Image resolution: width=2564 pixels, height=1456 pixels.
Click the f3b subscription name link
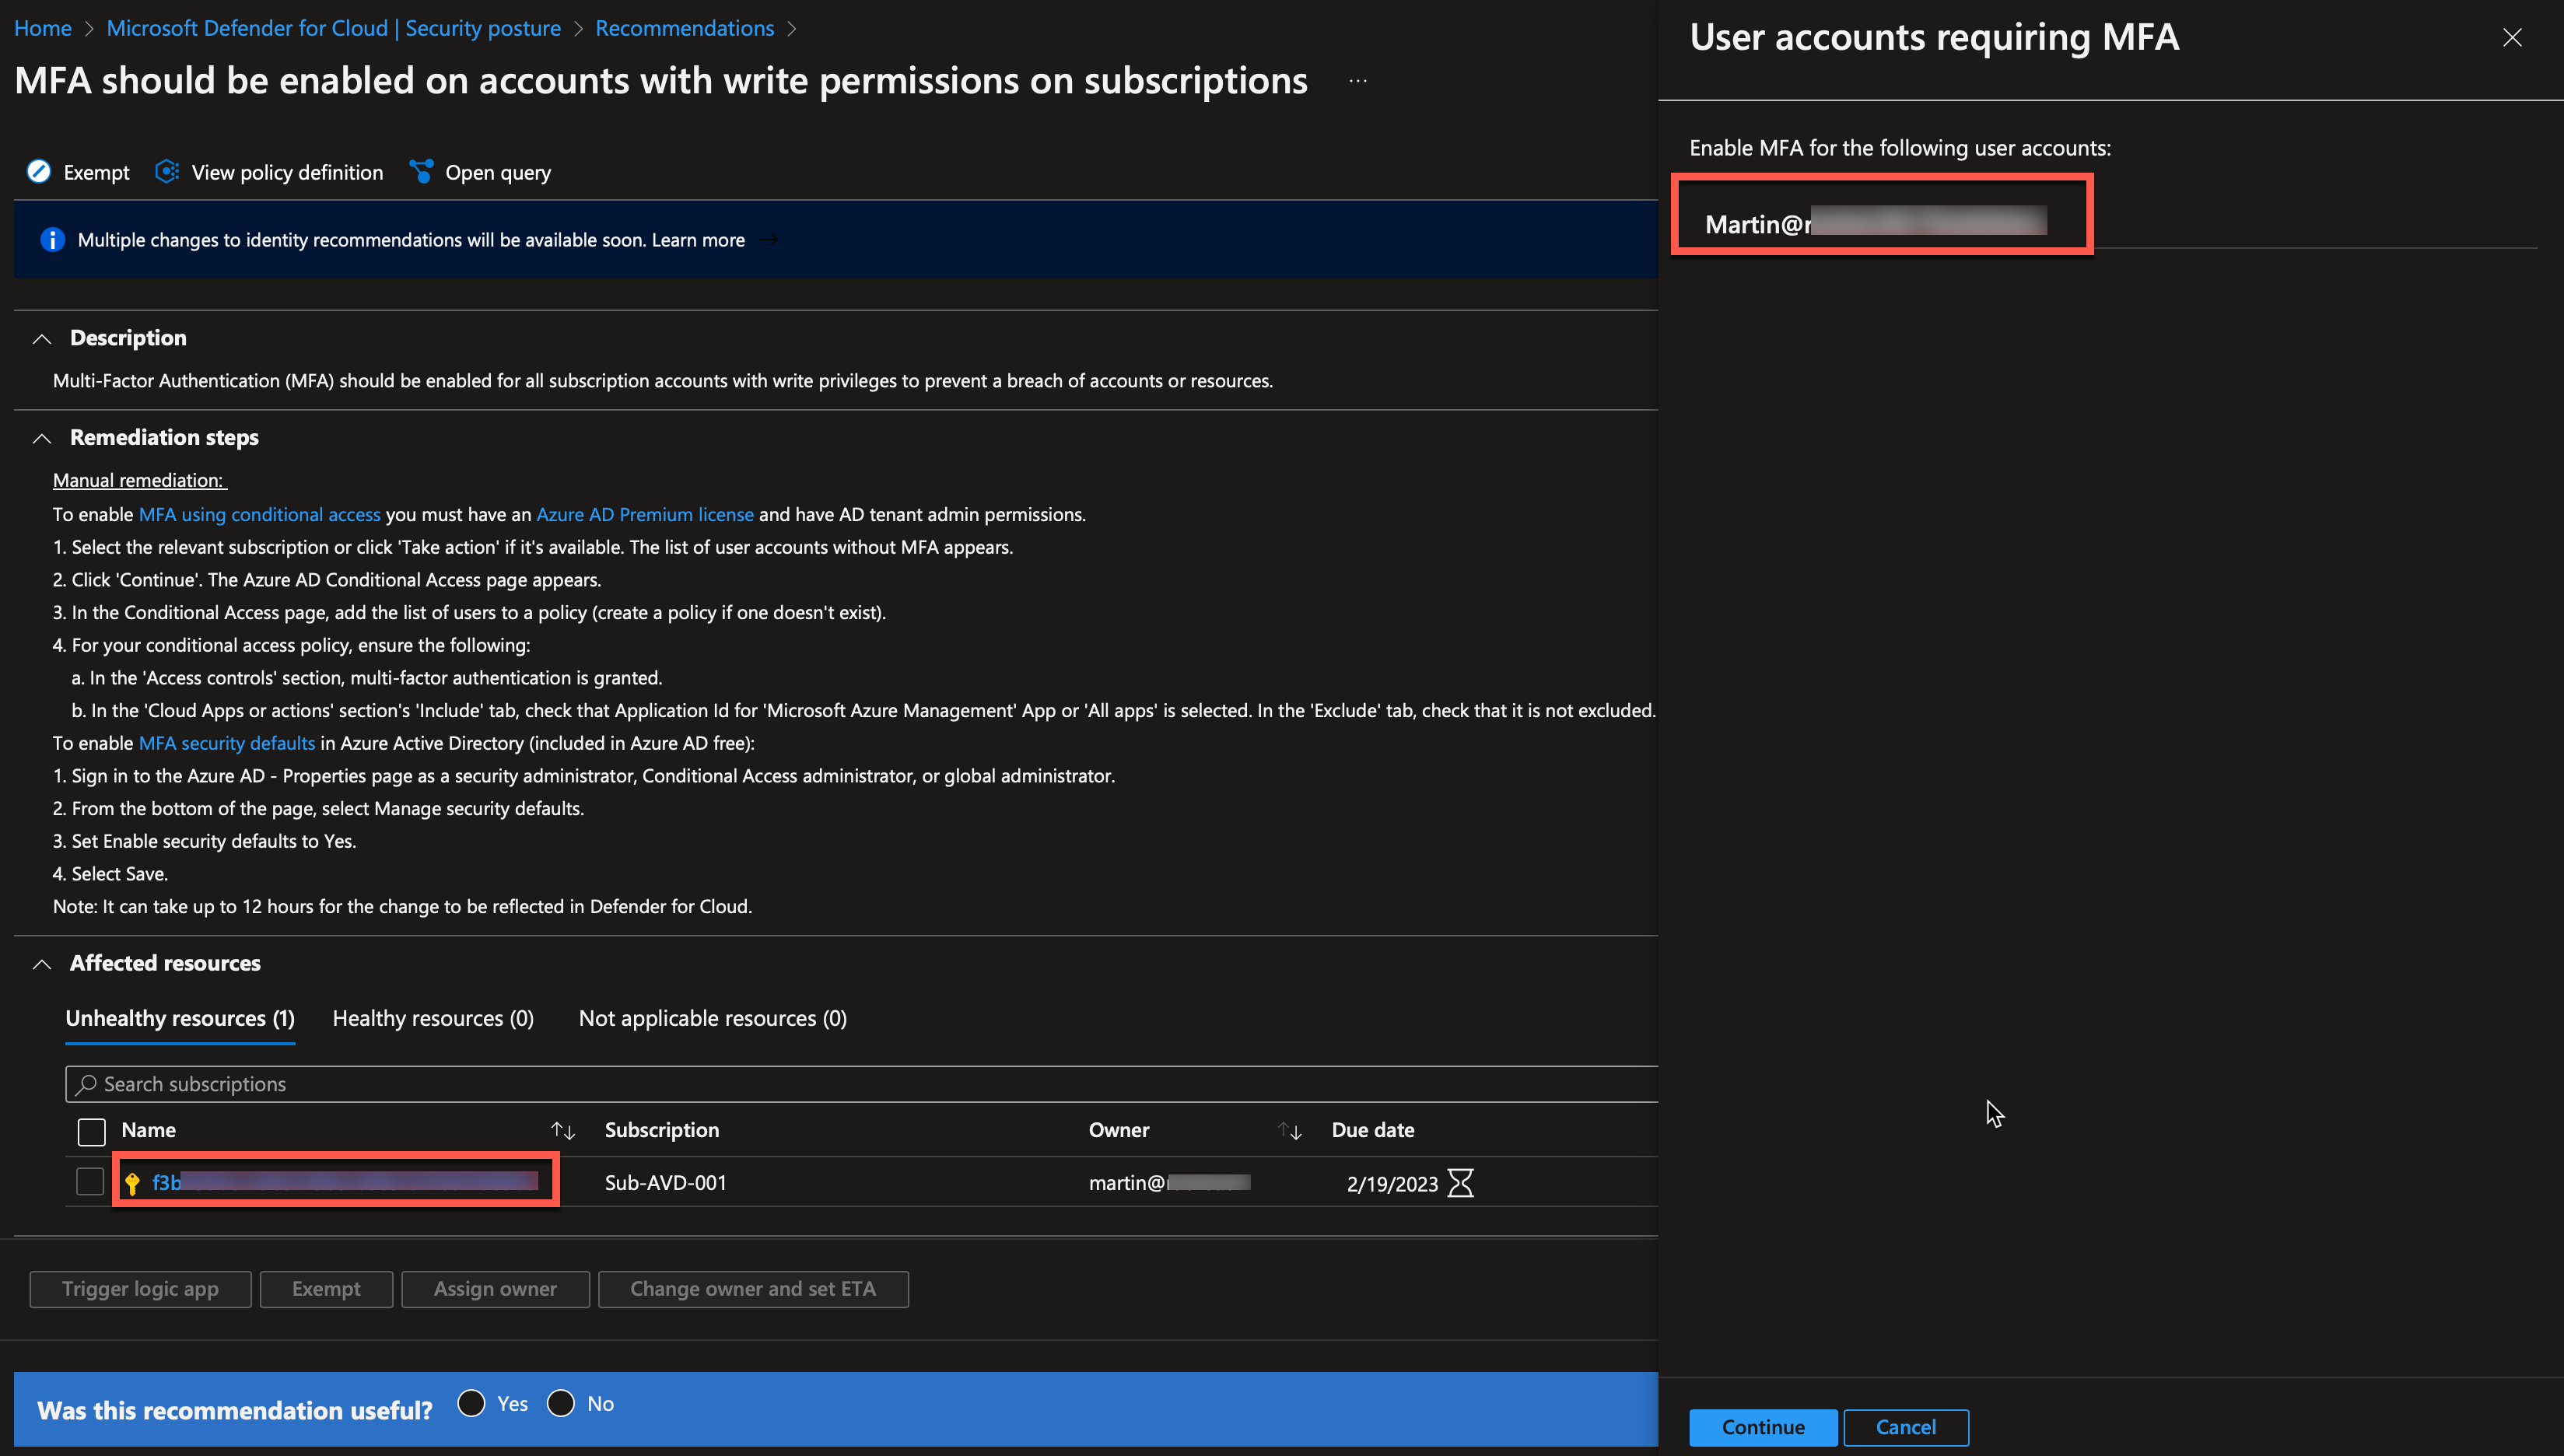345,1182
